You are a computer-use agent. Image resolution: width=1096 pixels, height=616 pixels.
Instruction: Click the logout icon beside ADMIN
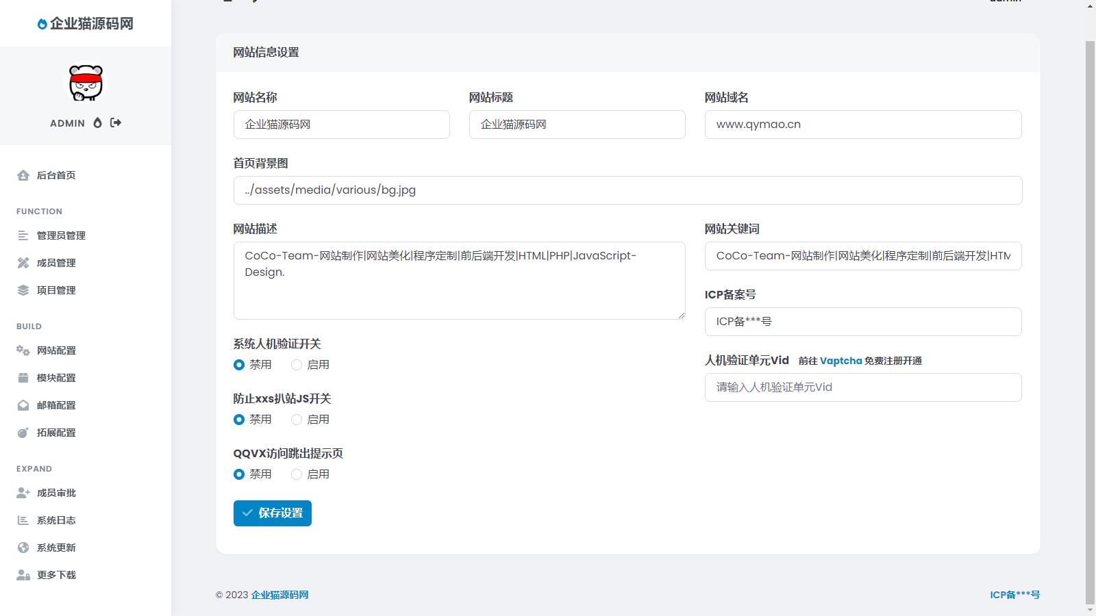[x=116, y=123]
